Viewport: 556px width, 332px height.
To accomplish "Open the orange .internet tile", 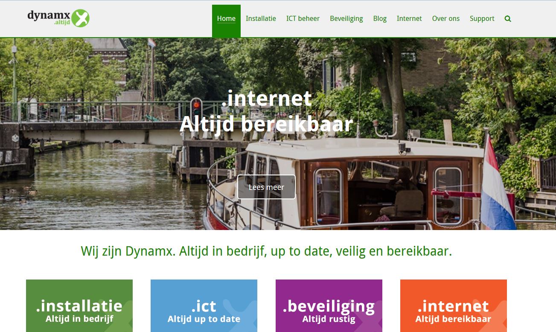I will pos(454,306).
